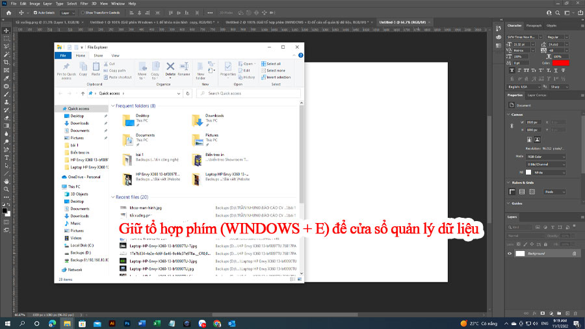Select the Crop tool
This screenshot has width=585, height=329.
(x=6, y=62)
